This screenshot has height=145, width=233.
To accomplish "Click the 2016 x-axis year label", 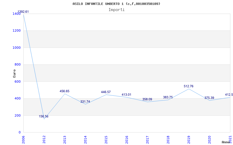I will (127, 139).
